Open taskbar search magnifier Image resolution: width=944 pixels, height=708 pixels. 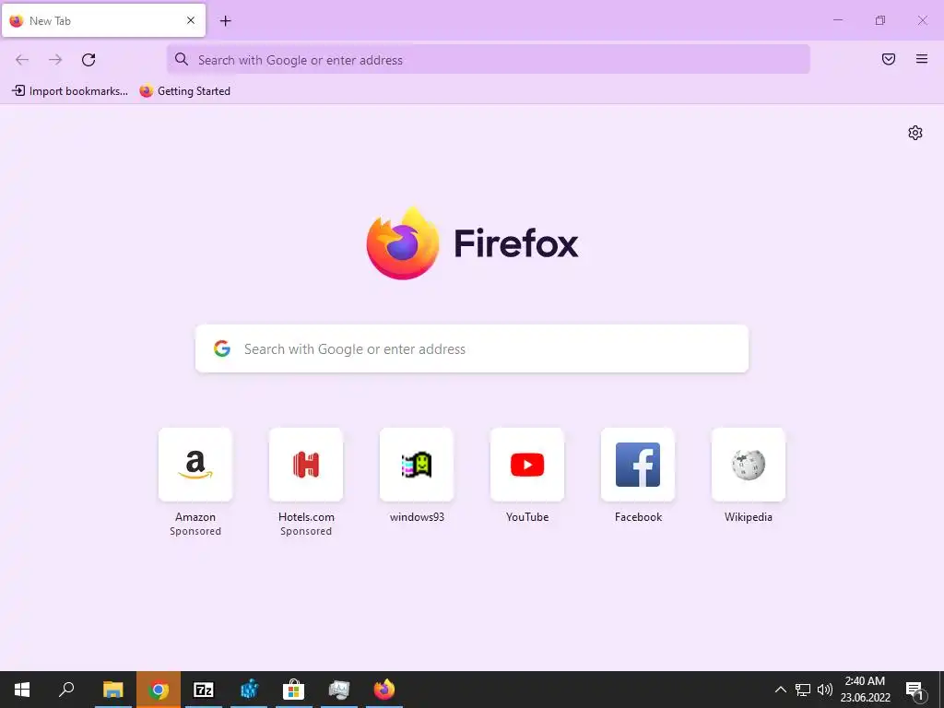(66, 690)
